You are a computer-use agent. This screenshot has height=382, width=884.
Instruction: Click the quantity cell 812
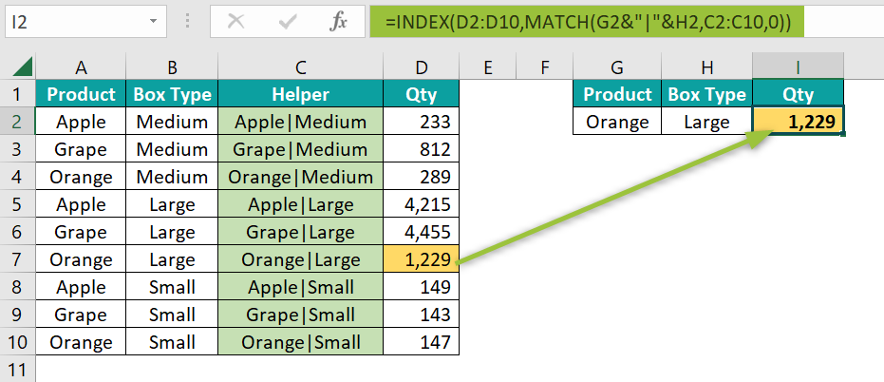[x=422, y=148]
